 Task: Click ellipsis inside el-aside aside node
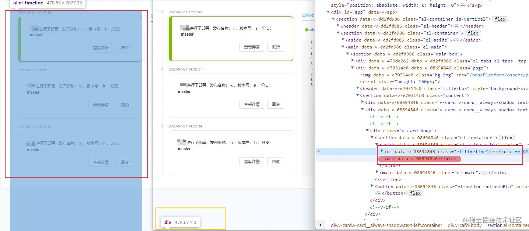tap(456, 40)
